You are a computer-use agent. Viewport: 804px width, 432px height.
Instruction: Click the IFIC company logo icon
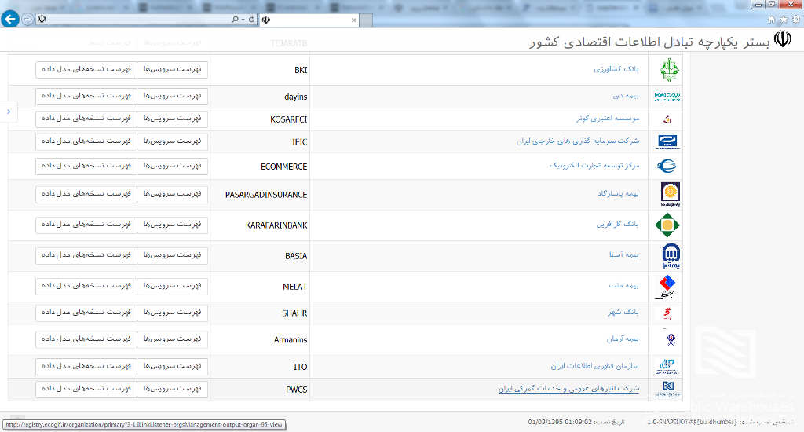[x=667, y=141]
